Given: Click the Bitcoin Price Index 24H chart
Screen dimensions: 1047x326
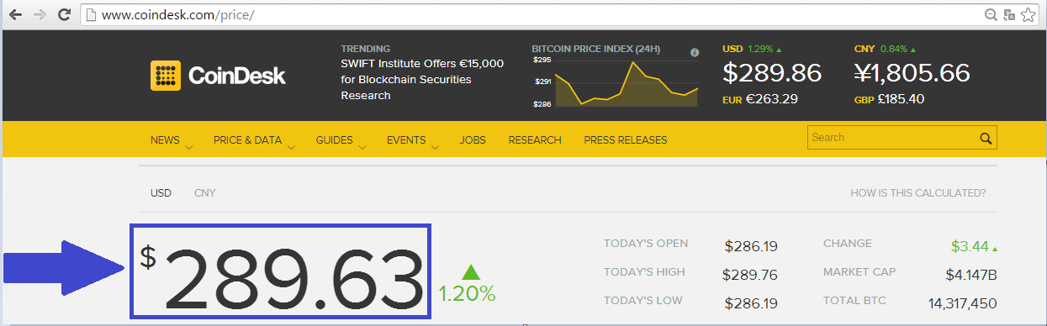Looking at the screenshot, I should [x=615, y=81].
